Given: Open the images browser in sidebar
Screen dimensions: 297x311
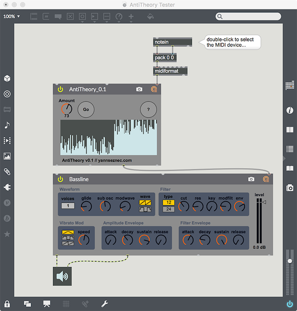Looking at the screenshot, I should [x=7, y=156].
